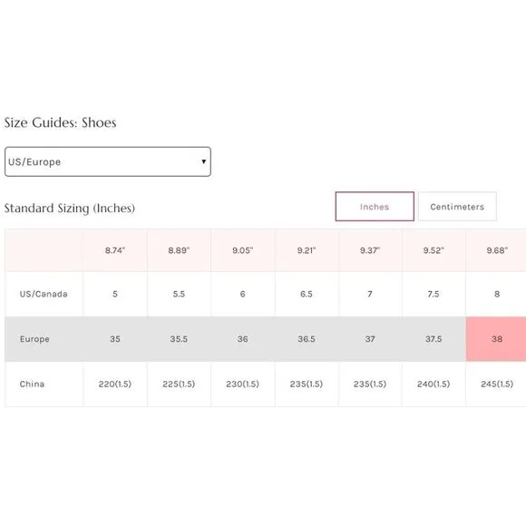The image size is (526, 526).
Task: Select China size 230(1.5) cell
Action: 242,385
